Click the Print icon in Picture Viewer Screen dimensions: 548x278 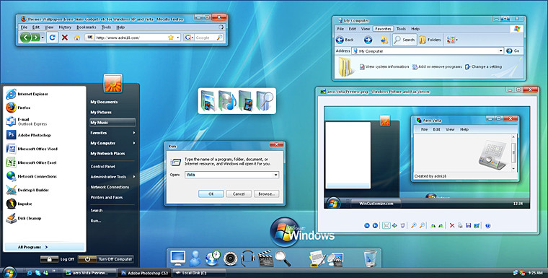point(460,225)
